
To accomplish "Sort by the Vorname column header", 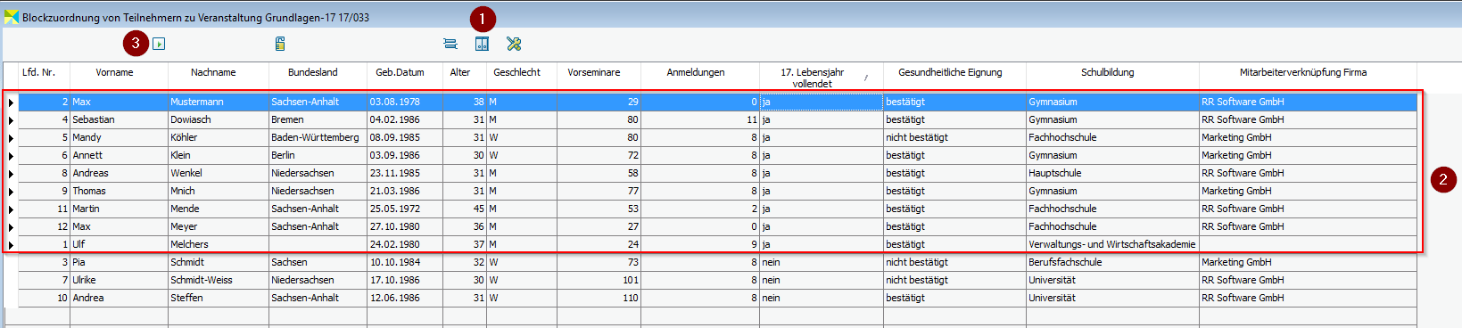I will pos(114,72).
